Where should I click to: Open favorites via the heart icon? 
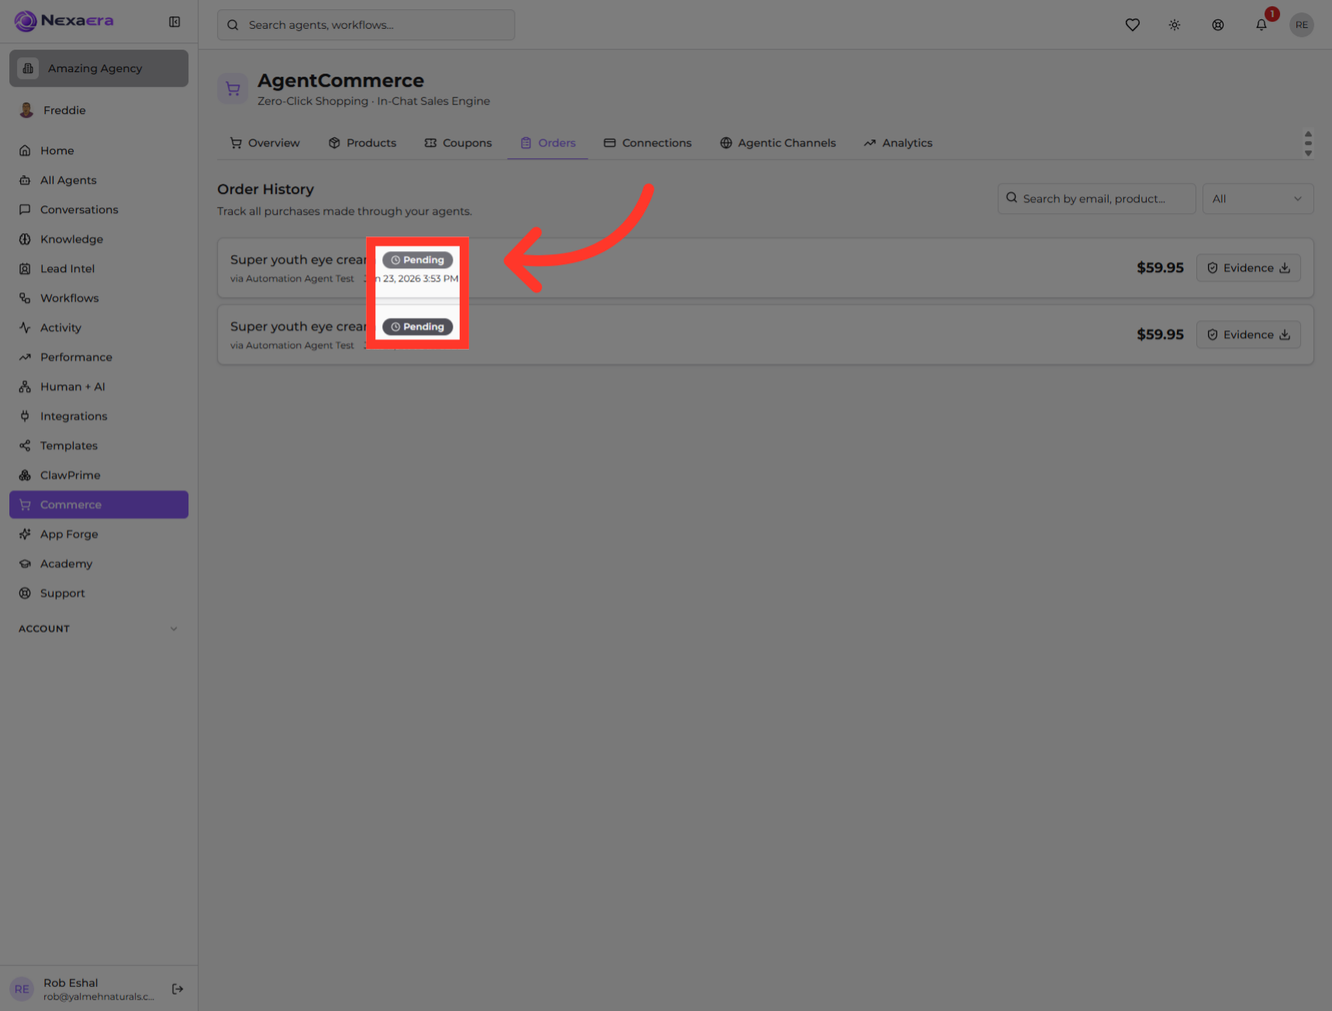point(1132,25)
